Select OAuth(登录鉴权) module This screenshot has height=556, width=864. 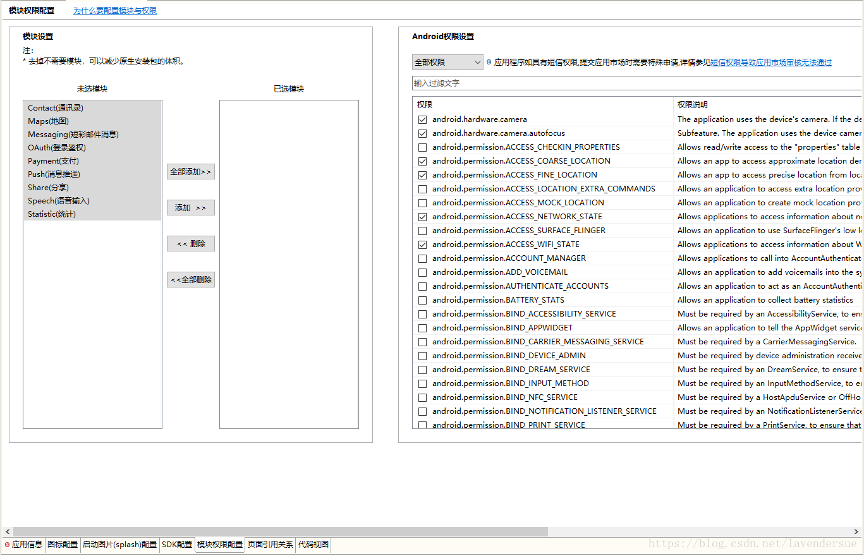92,148
